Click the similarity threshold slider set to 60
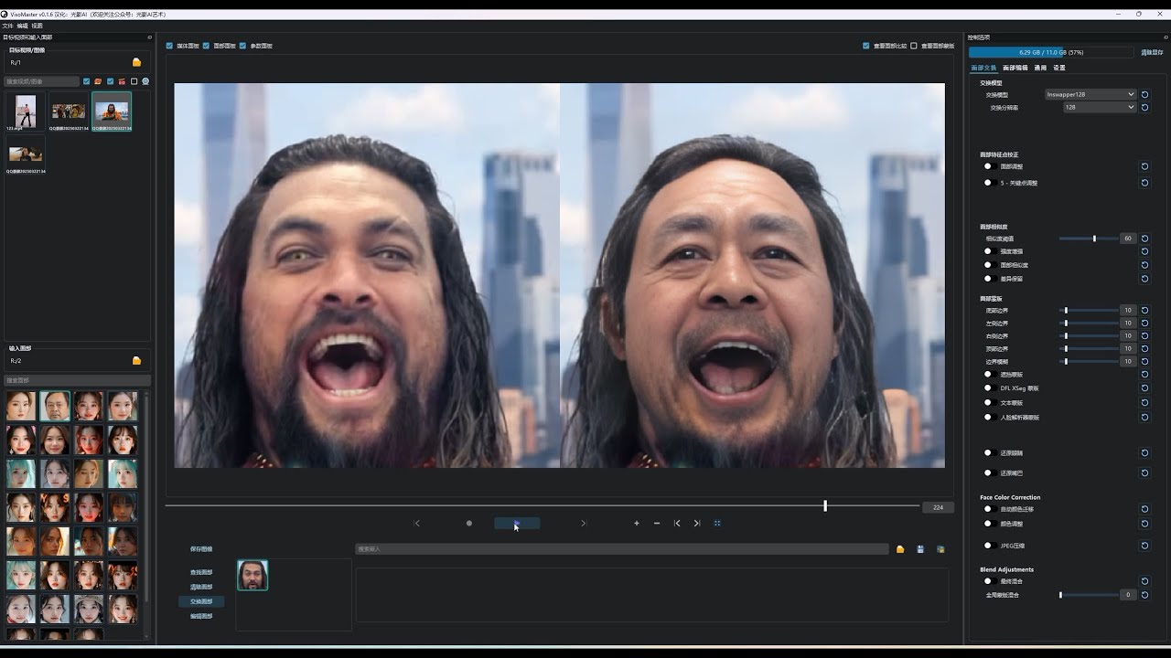This screenshot has height=658, width=1171. (x=1088, y=239)
